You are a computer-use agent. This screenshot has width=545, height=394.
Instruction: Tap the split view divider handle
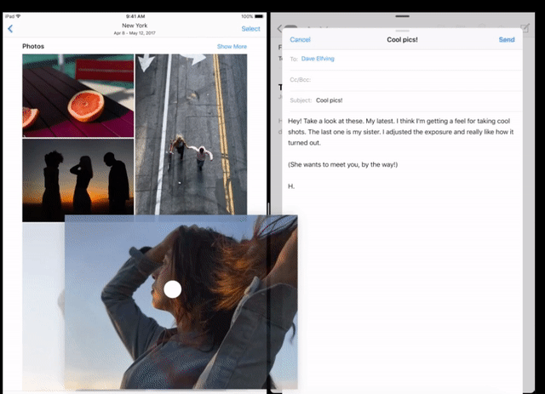click(269, 209)
